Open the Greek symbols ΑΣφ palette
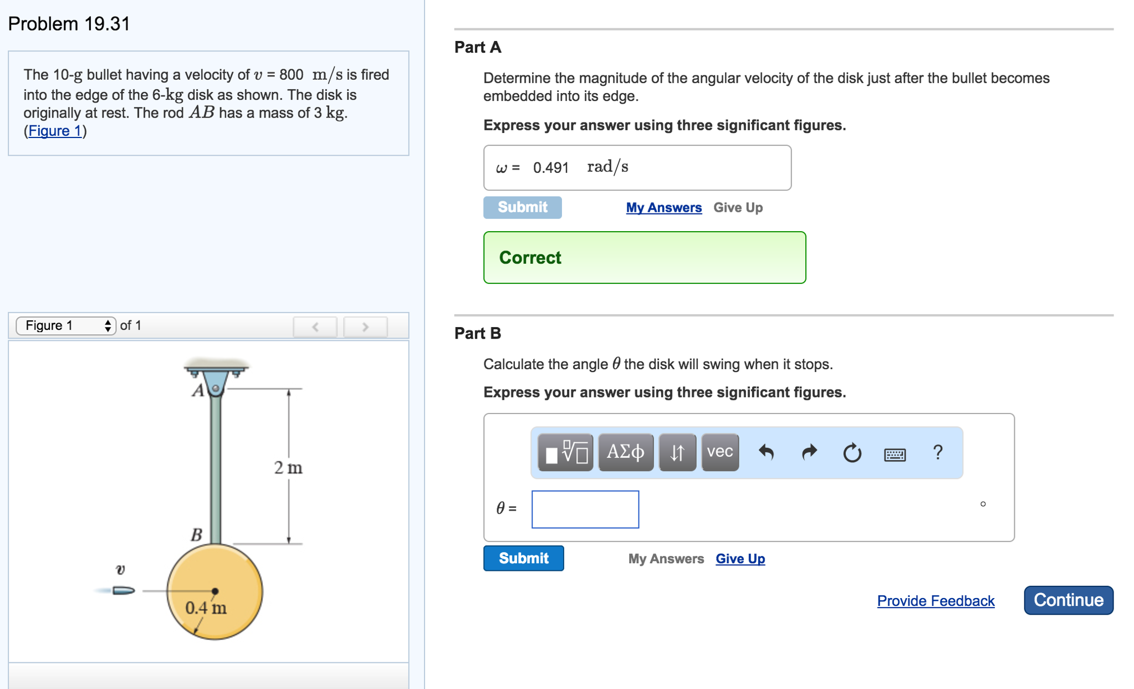Viewport: 1134px width, 689px height. click(x=625, y=452)
